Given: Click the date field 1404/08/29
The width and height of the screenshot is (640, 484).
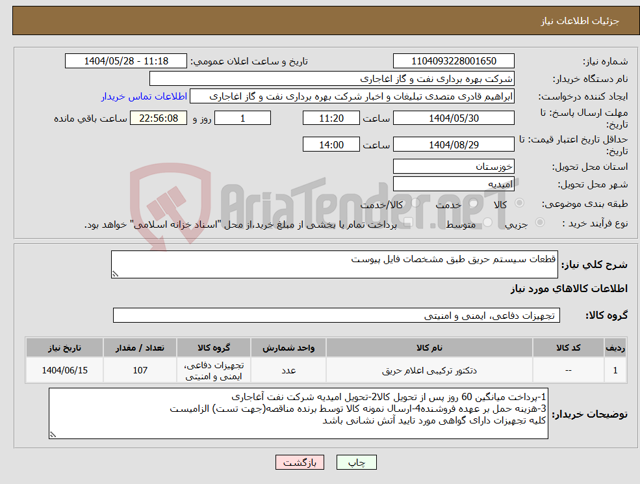Looking at the screenshot, I should pos(453,144).
